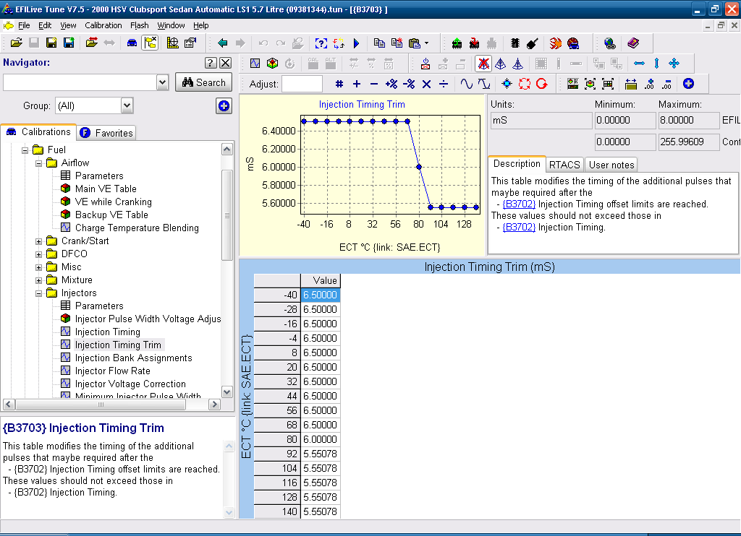Image resolution: width=741 pixels, height=536 pixels.
Task: Expand the Misc folder
Action: (39, 267)
